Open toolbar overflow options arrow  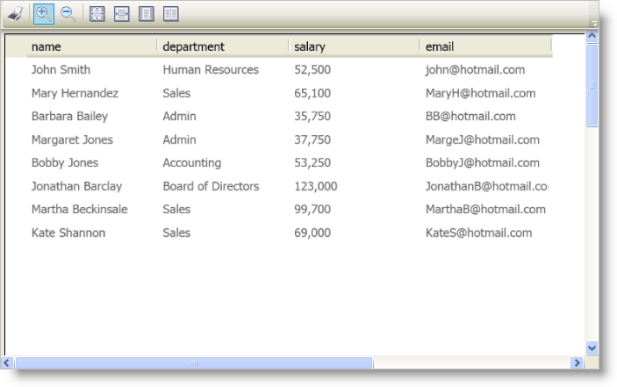pos(594,24)
